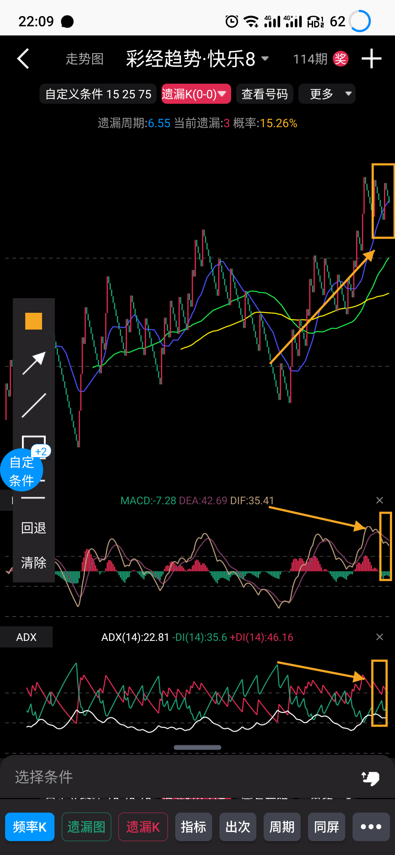Pick the orange color swatch
395x855 pixels.
click(x=34, y=321)
